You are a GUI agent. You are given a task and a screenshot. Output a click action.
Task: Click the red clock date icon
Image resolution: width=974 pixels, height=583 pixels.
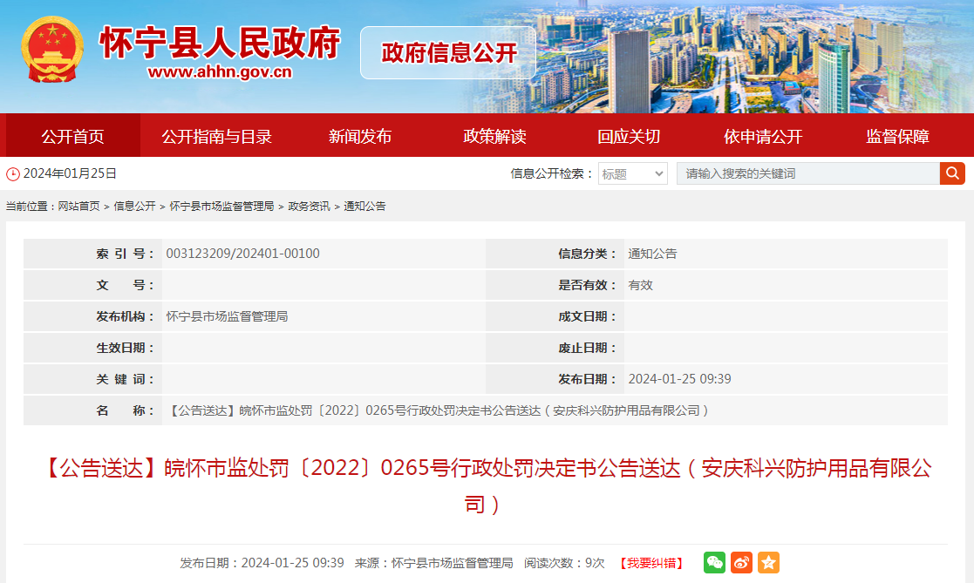click(x=12, y=173)
